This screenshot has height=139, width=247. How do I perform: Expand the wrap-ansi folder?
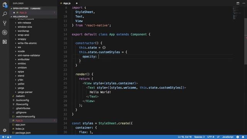[x=23, y=35]
